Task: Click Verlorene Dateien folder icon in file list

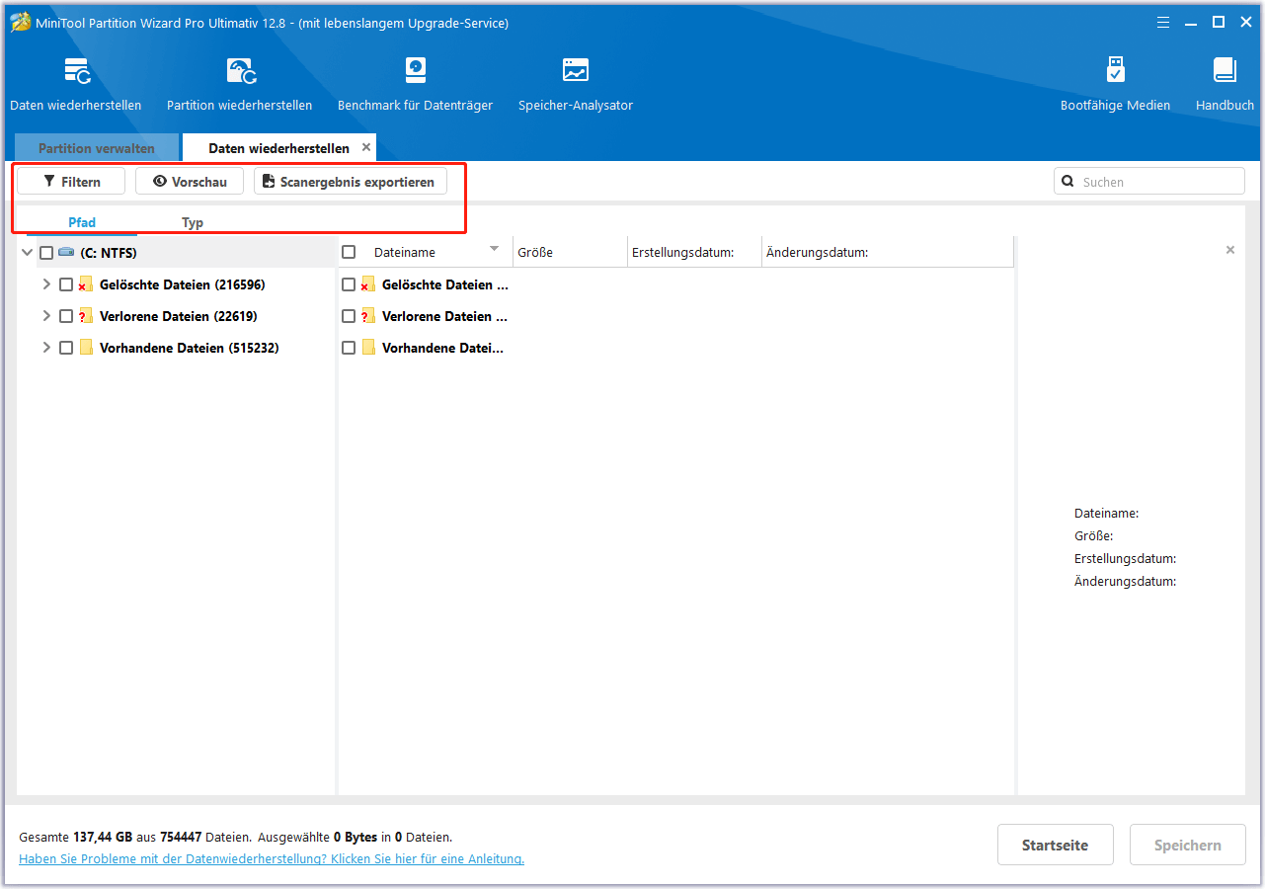Action: pyautogui.click(x=368, y=316)
